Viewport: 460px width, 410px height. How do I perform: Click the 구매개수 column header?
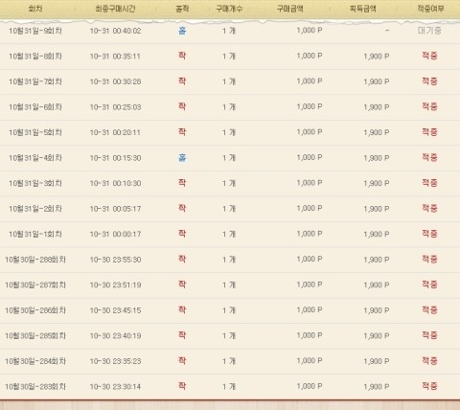(229, 9)
